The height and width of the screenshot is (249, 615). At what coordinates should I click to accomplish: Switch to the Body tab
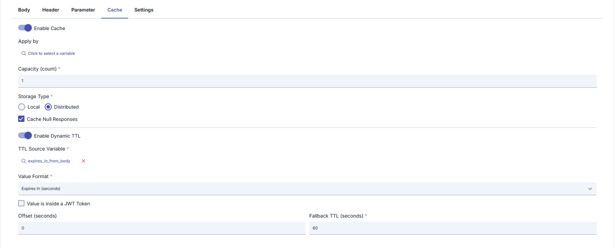pos(24,10)
